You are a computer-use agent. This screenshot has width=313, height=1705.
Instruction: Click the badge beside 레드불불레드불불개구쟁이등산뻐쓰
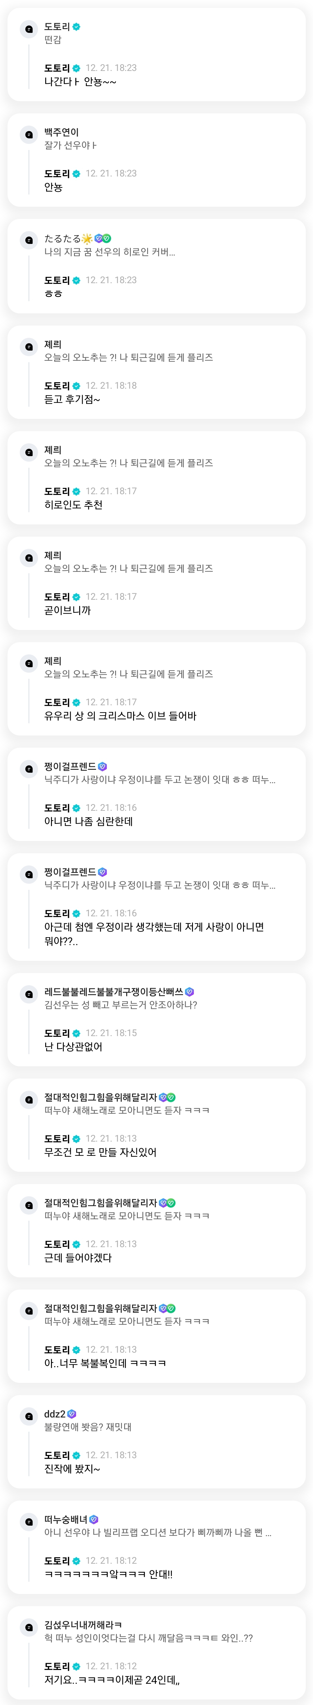point(189,992)
